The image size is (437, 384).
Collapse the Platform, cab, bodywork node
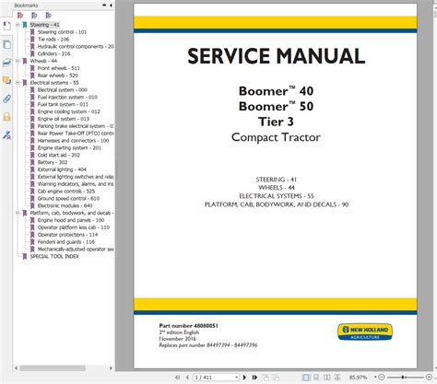tap(18, 213)
